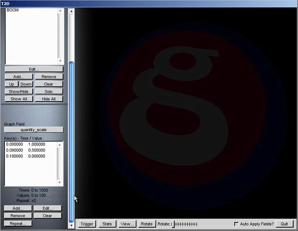Adjust the Rotate slider
This screenshot has width=298, height=231.
coord(184,224)
